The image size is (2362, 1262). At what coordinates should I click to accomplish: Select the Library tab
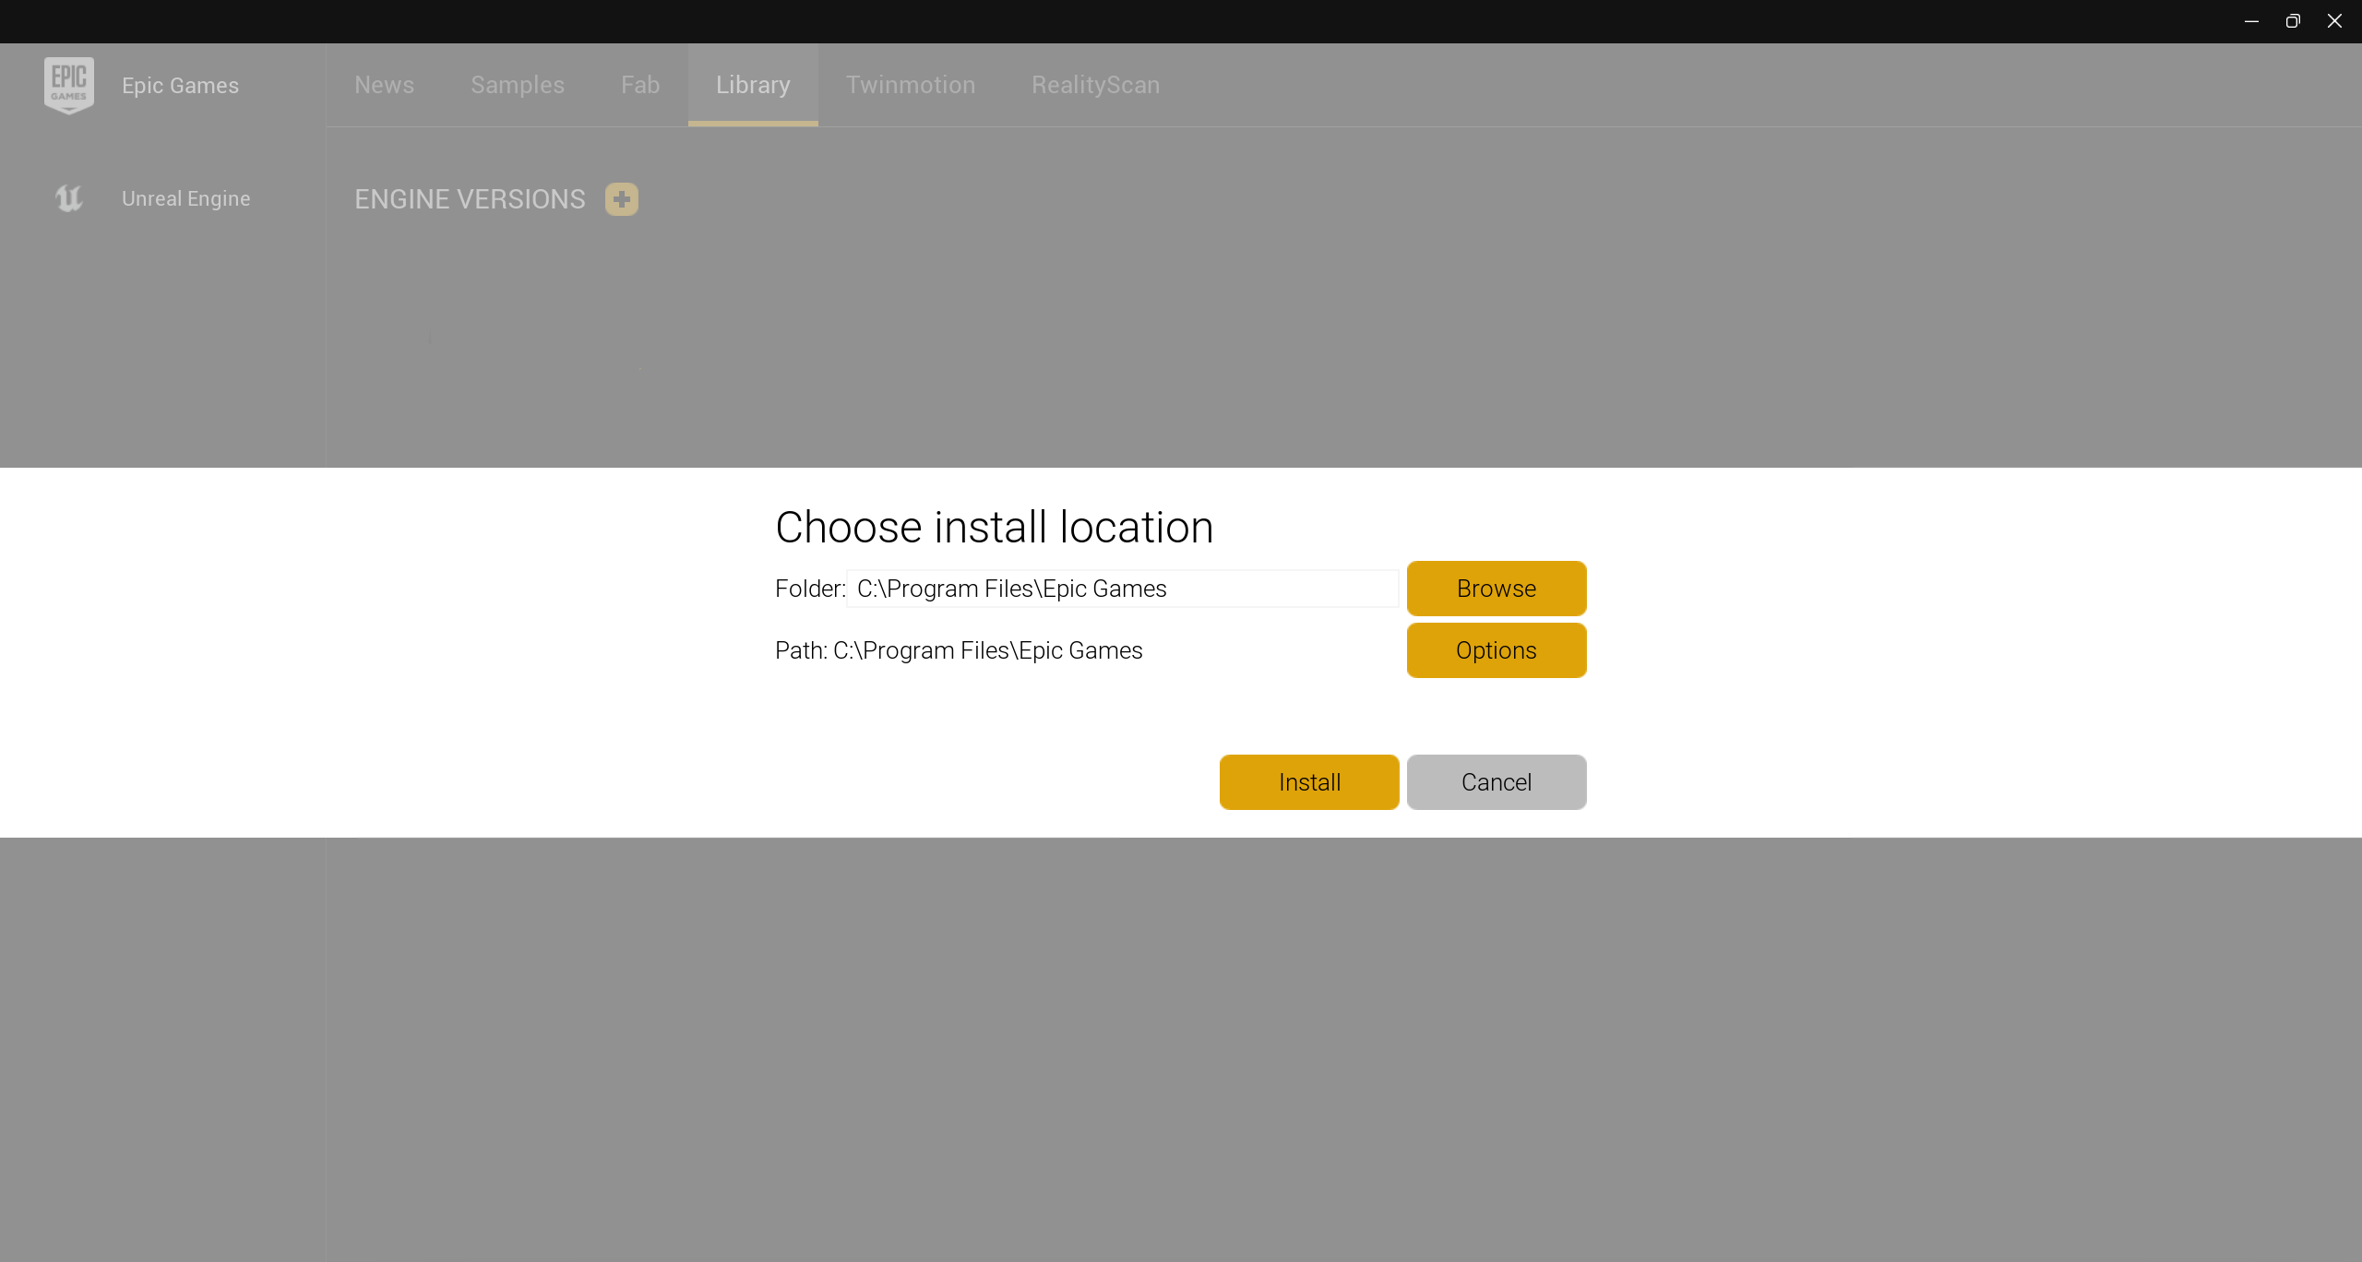click(x=753, y=85)
